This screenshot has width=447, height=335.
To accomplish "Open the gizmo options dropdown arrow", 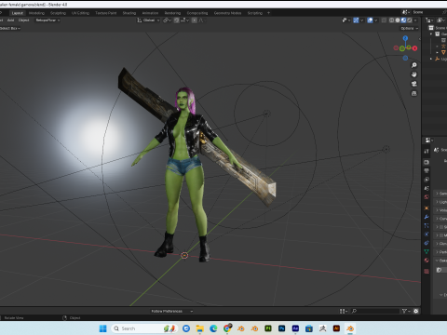I will [x=361, y=20].
